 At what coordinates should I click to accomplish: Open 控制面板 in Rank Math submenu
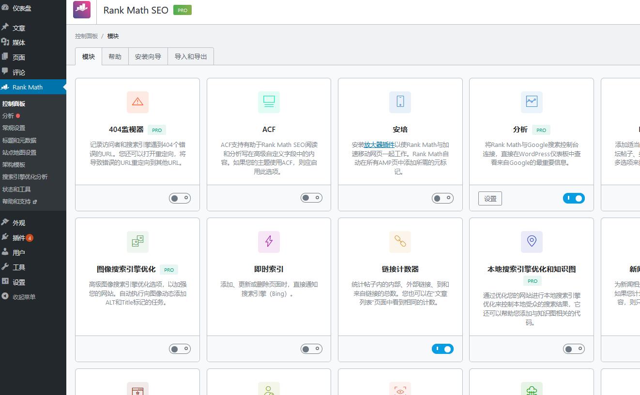click(14, 103)
